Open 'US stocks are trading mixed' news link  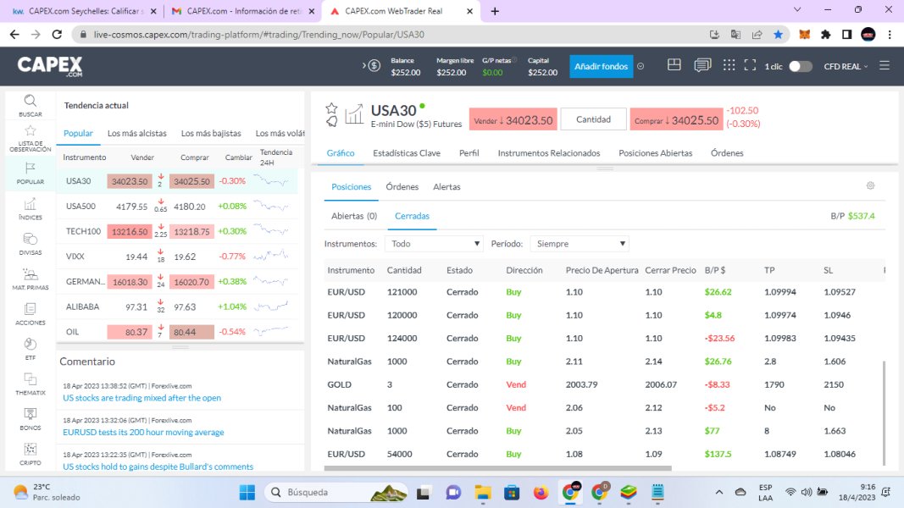click(x=141, y=398)
